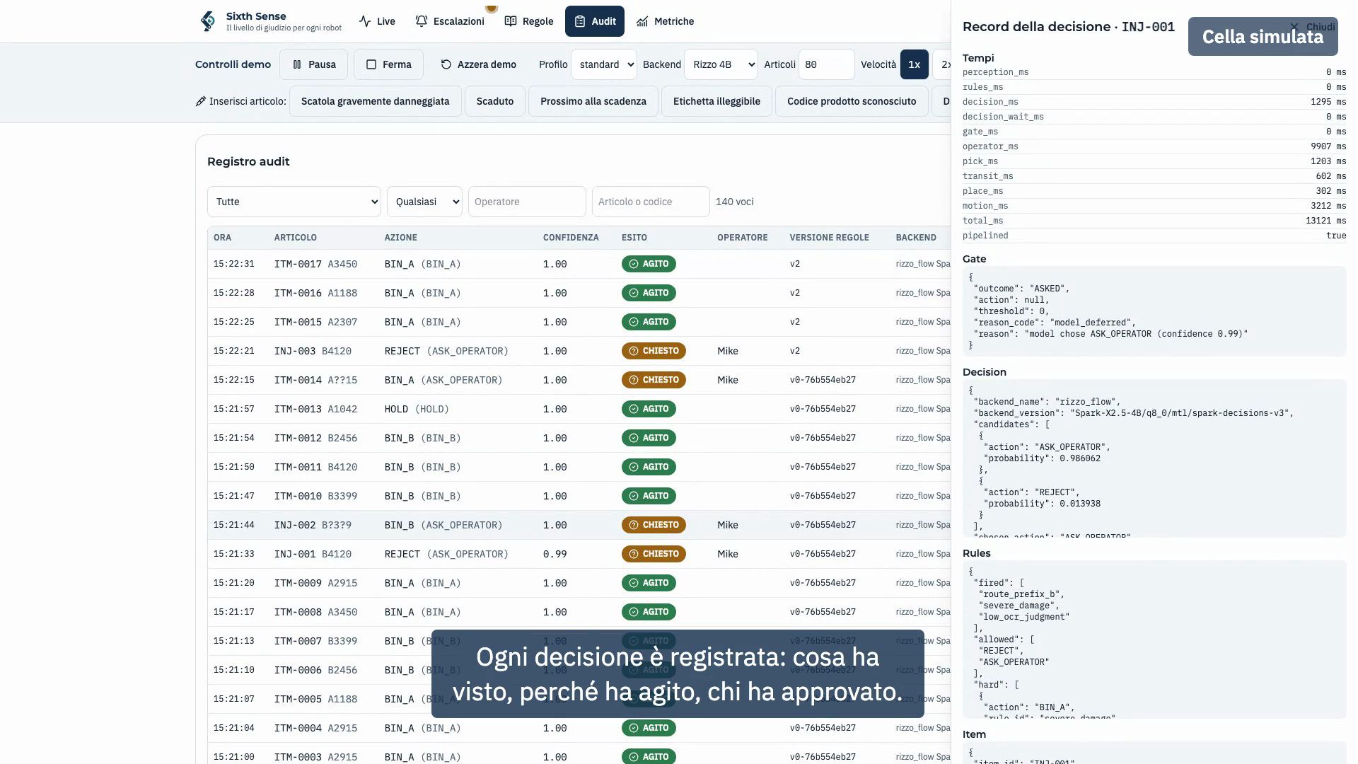Click the Sixth Sense logo icon
This screenshot has width=1358, height=764.
[207, 21]
